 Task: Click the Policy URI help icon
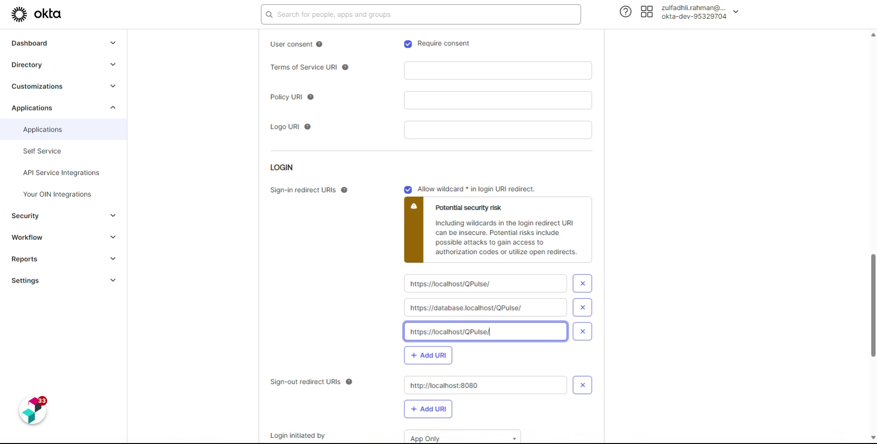pos(311,97)
